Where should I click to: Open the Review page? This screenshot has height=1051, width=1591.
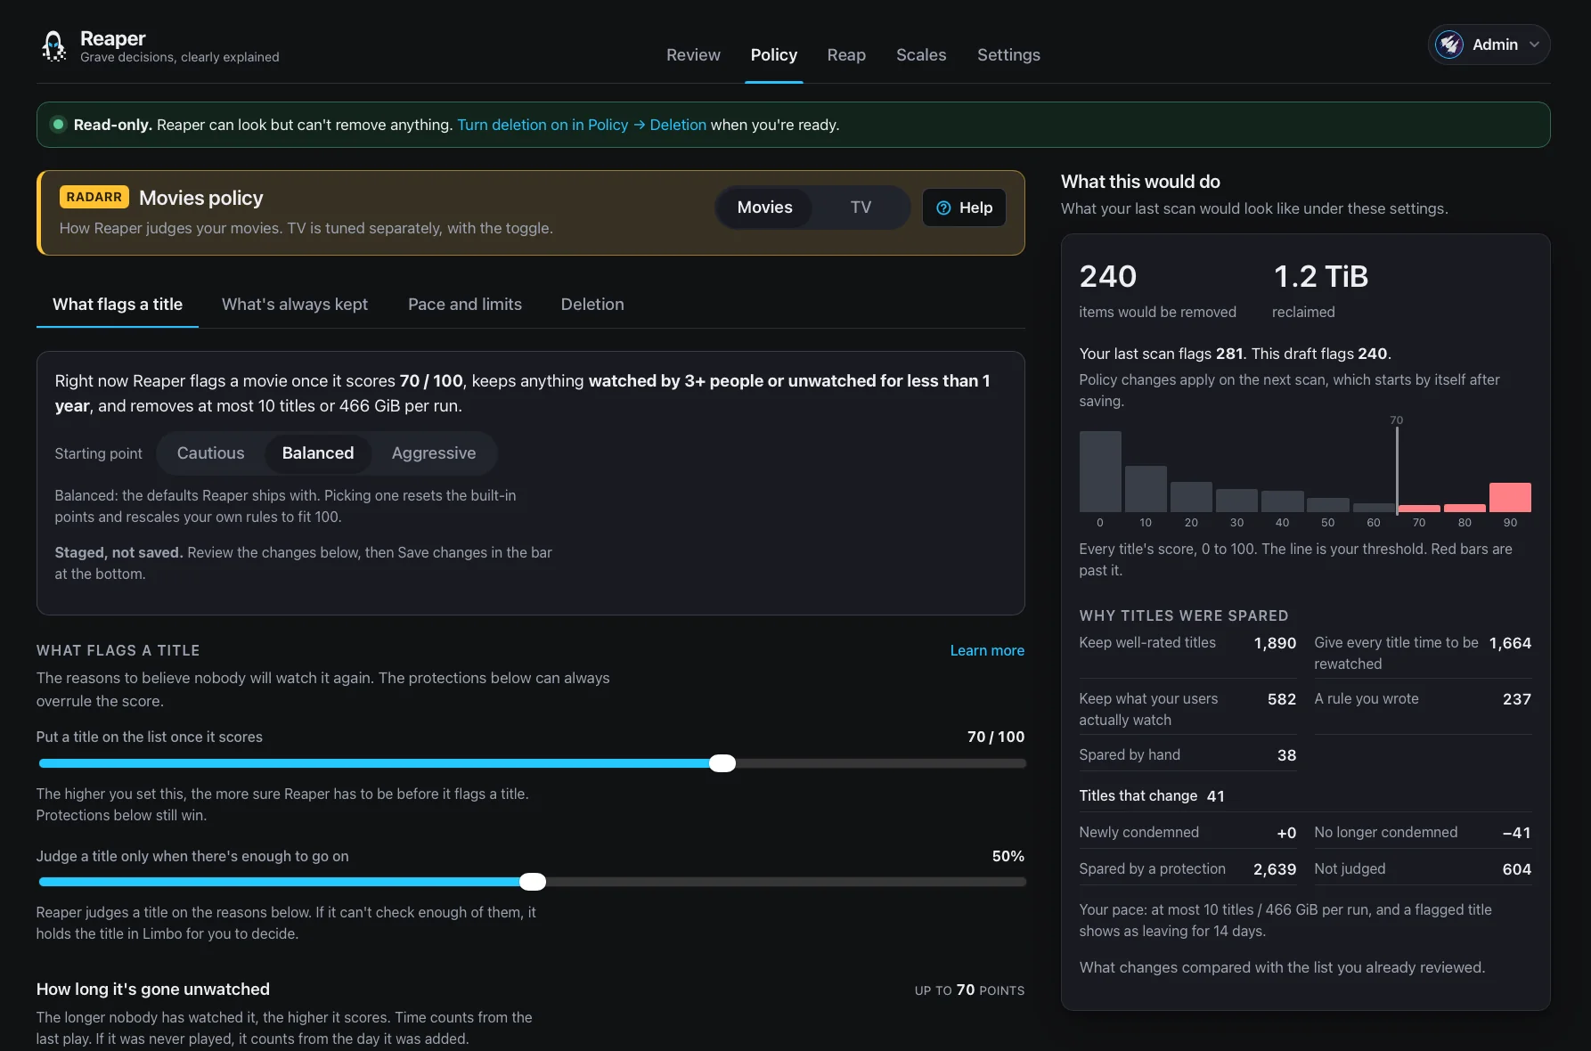(x=693, y=55)
